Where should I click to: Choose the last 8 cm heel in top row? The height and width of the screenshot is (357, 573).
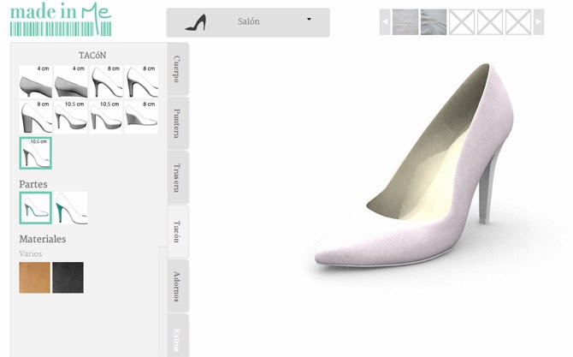tap(142, 81)
